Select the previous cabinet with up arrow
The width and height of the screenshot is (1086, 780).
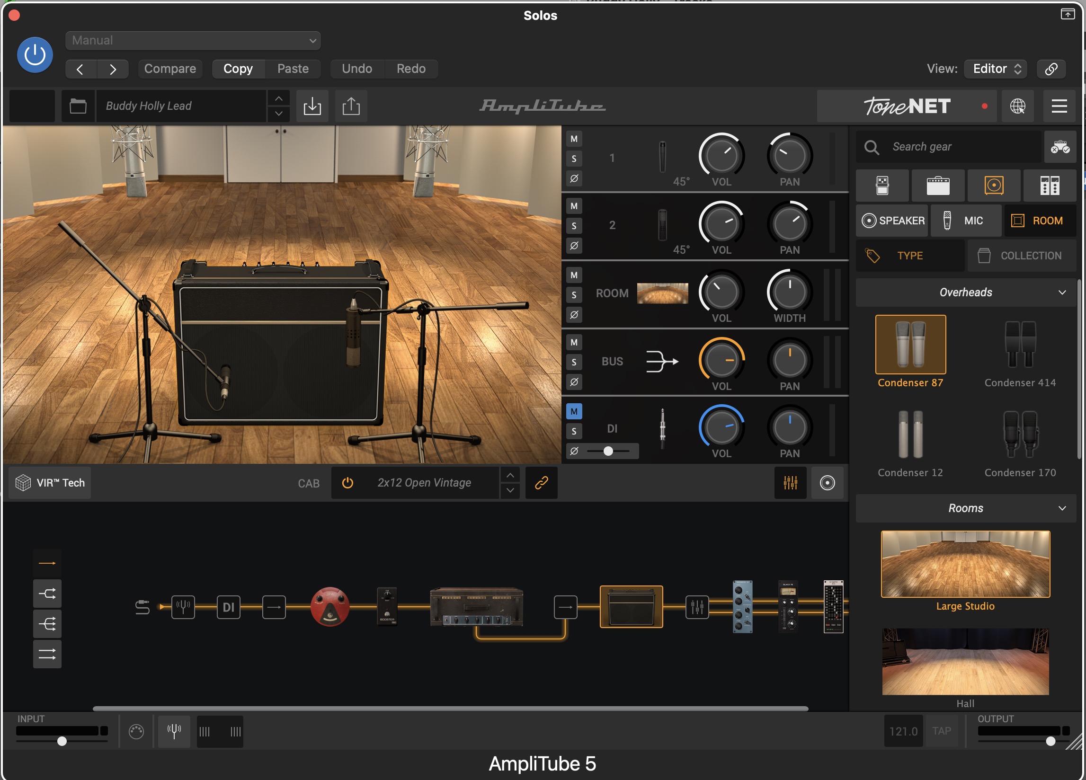(x=510, y=475)
